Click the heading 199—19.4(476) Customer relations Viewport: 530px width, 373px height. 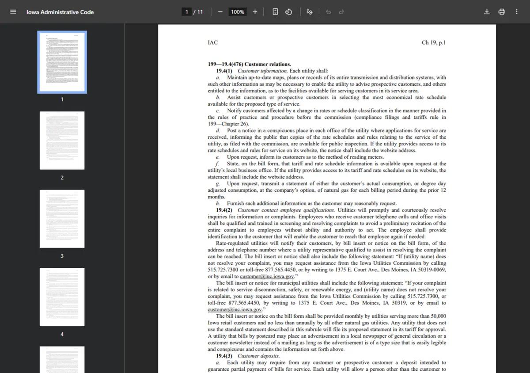coord(249,64)
